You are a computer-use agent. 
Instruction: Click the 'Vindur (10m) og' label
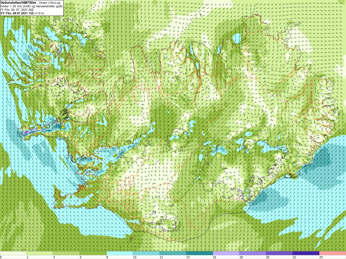click(49, 3)
